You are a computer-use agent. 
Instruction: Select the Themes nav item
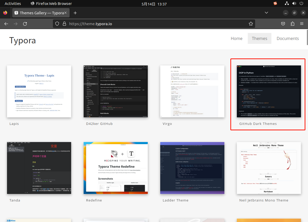point(259,38)
